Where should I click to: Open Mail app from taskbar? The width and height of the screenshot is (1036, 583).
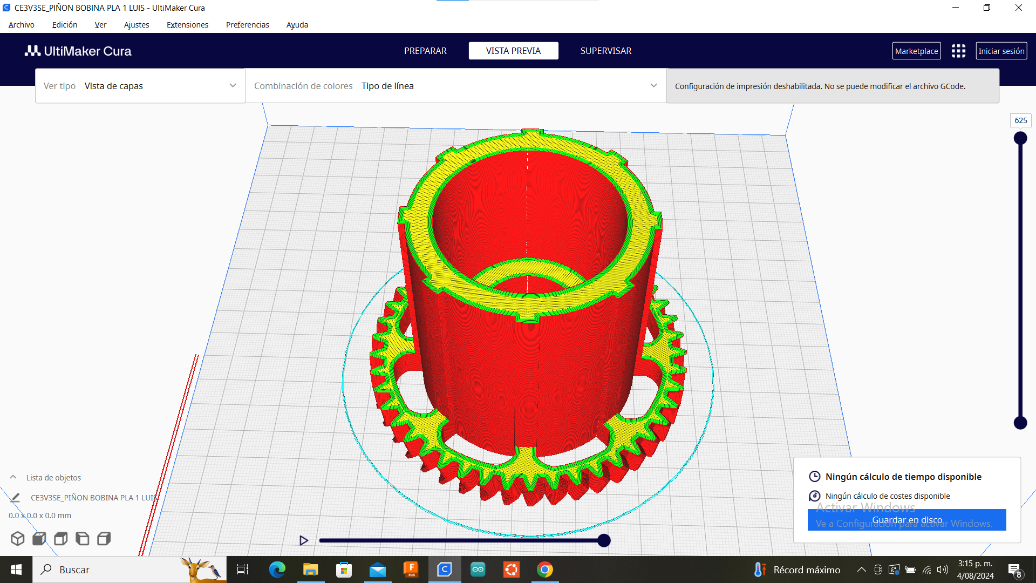click(378, 570)
